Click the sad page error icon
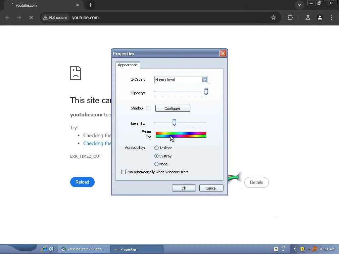The image size is (339, 254). 76,73
